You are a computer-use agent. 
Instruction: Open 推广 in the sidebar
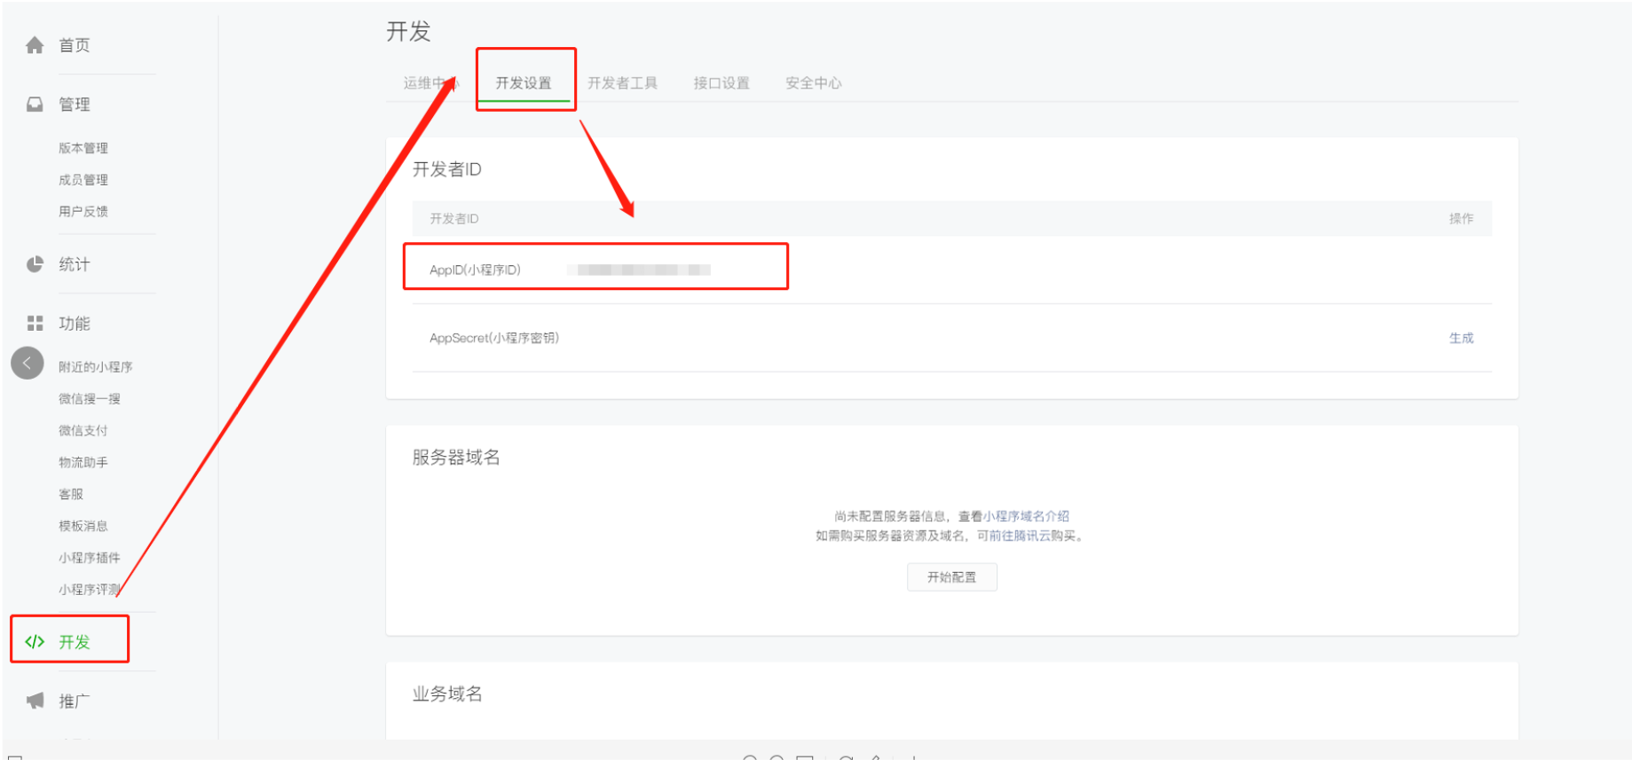[75, 701]
